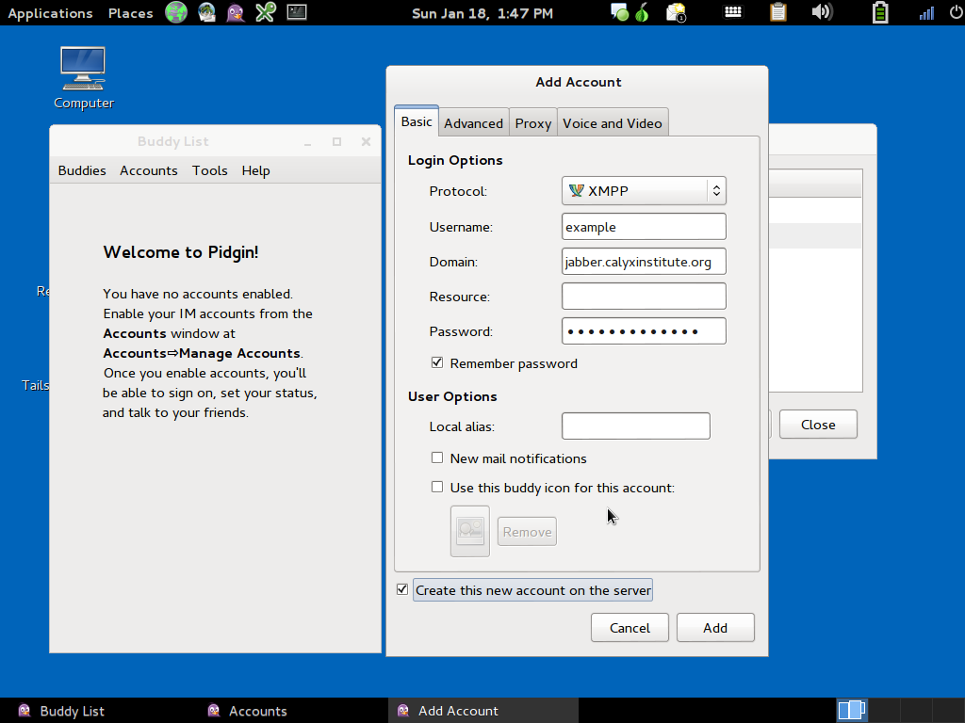The height and width of the screenshot is (723, 965).
Task: Click the Remove buddy icon button
Action: pos(528,532)
